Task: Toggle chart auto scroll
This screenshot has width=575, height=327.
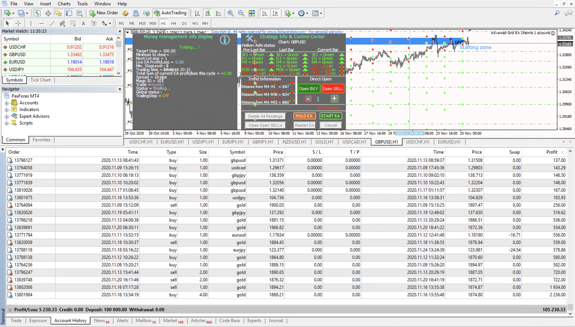Action: pos(265,13)
